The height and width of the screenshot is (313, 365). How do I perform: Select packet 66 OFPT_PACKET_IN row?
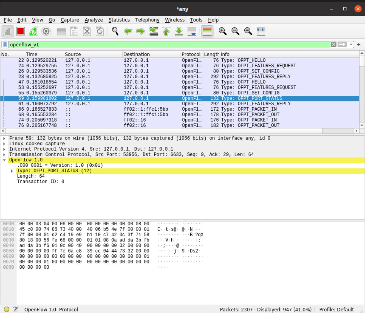pos(155,109)
